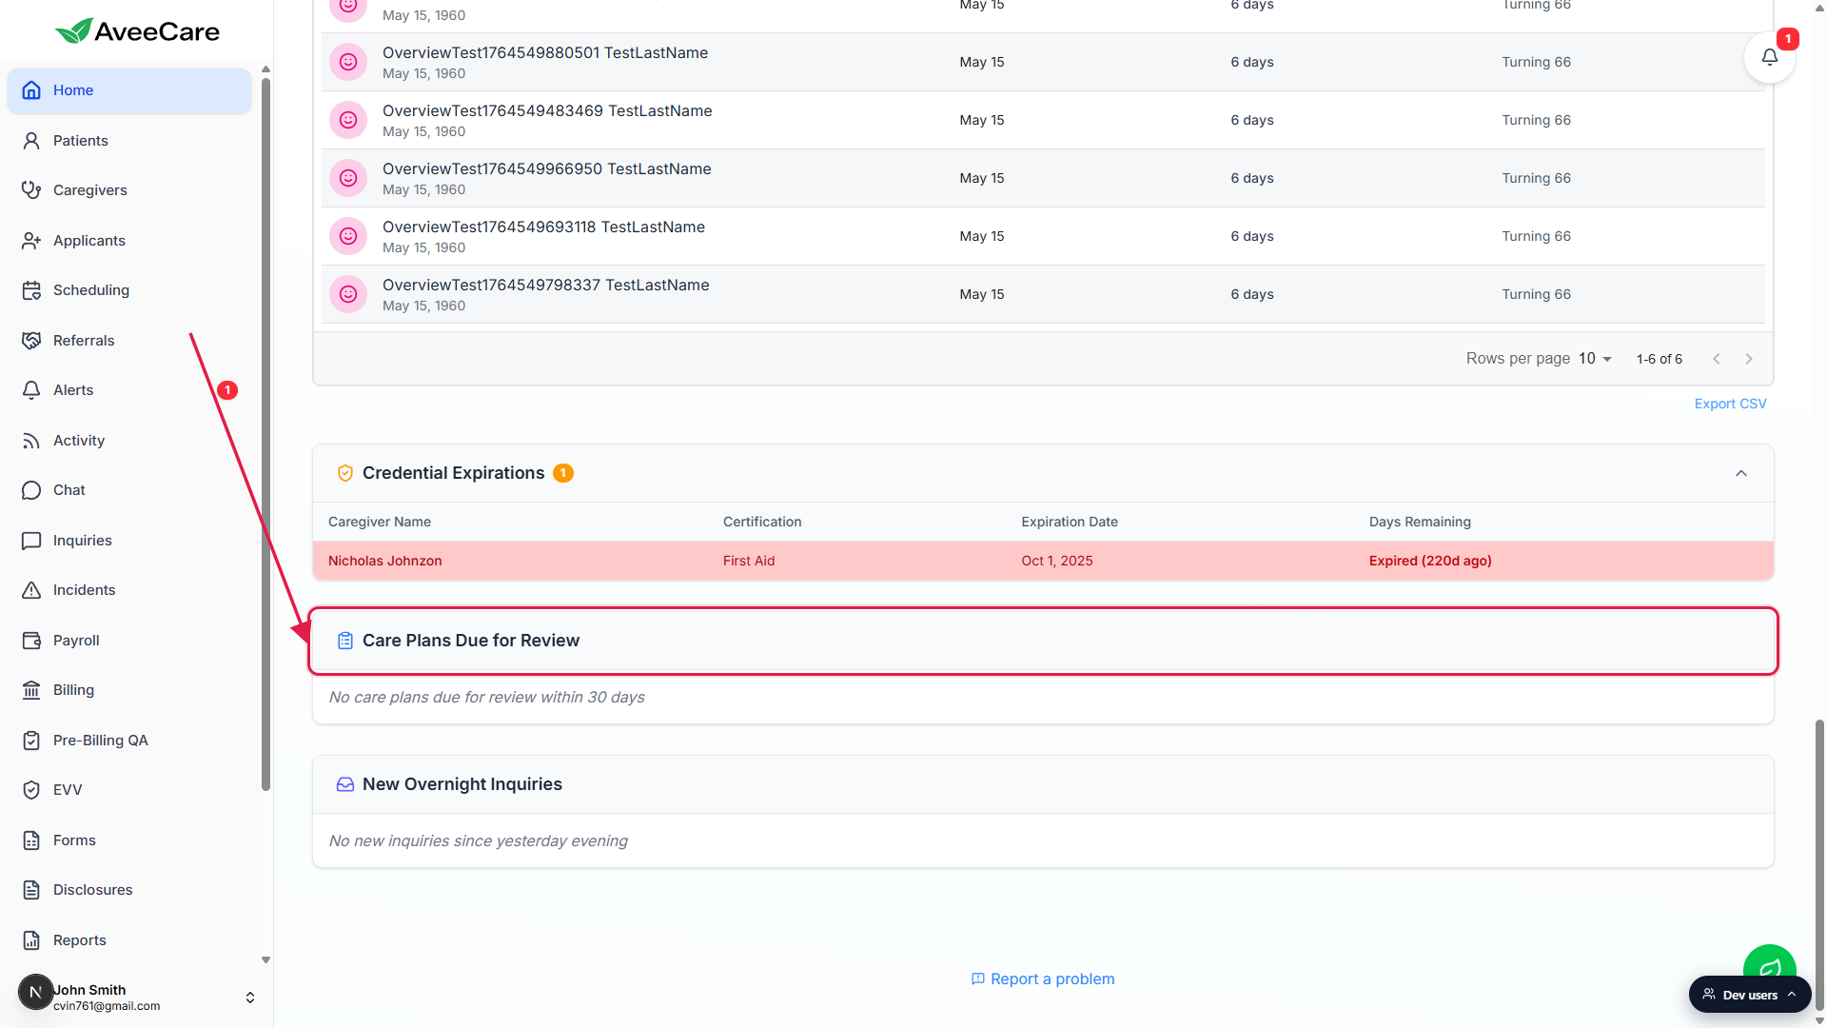Screen dimensions: 1827x1028
Task: Click the main page vertical scrollbar thumb
Action: click(x=1819, y=864)
